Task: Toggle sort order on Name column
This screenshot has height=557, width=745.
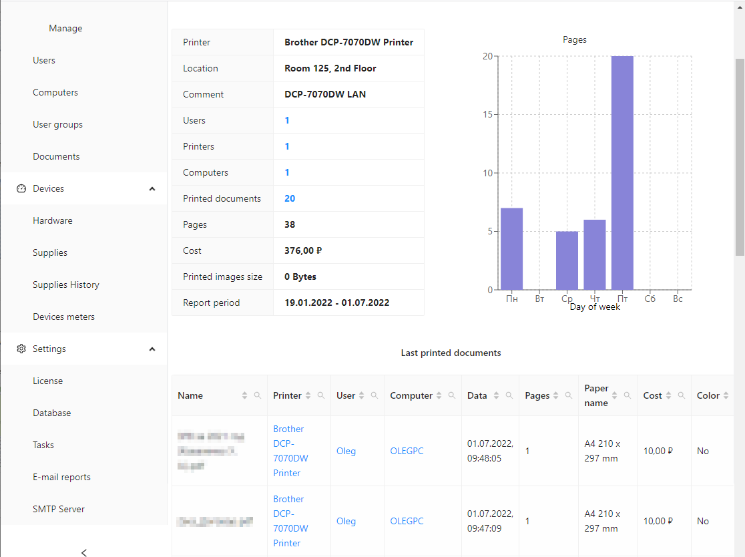Action: (244, 395)
